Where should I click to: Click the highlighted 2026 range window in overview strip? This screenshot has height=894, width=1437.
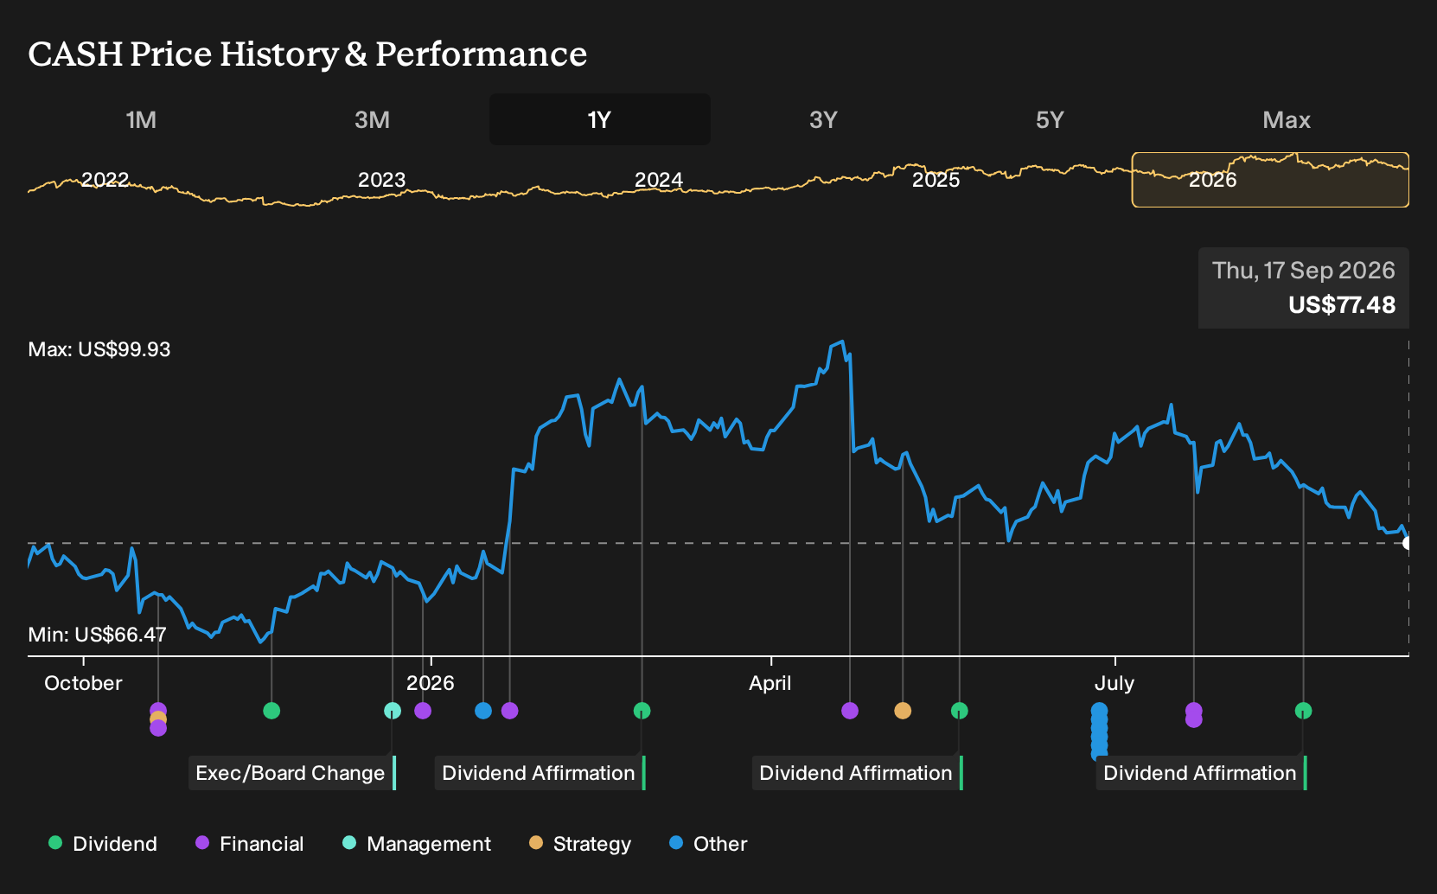coord(1270,180)
